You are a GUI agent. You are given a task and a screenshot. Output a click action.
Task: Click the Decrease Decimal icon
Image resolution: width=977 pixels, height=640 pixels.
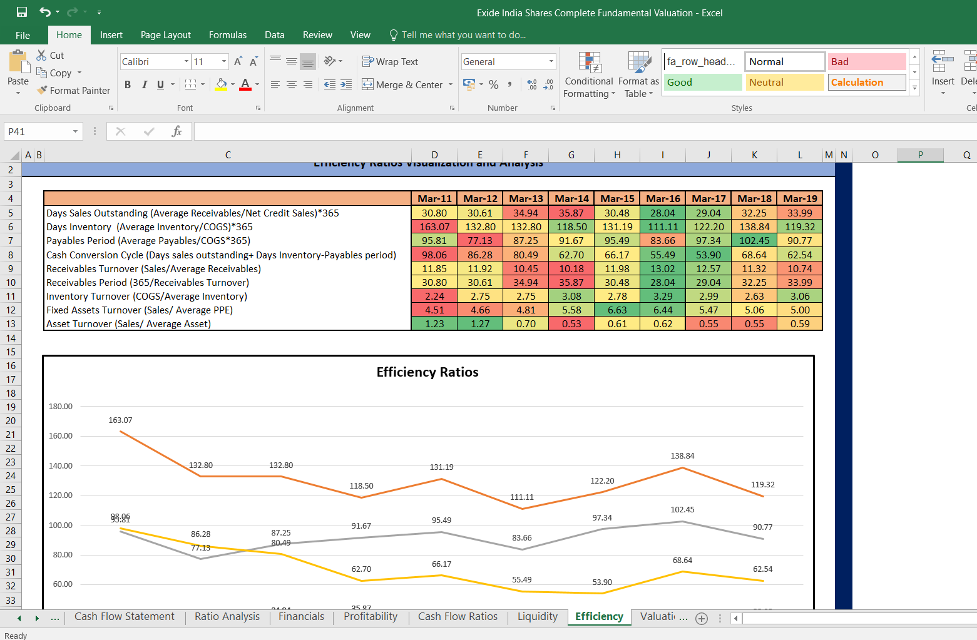click(548, 84)
